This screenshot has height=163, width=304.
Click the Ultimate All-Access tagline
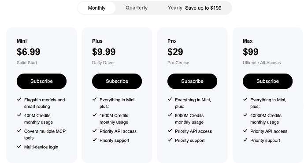pyautogui.click(x=262, y=63)
